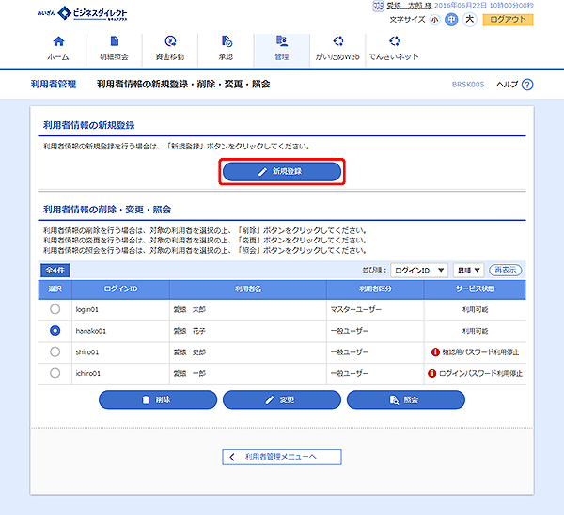564x515 pixels.
Task: Select the radio button for login01
Action: 55,309
